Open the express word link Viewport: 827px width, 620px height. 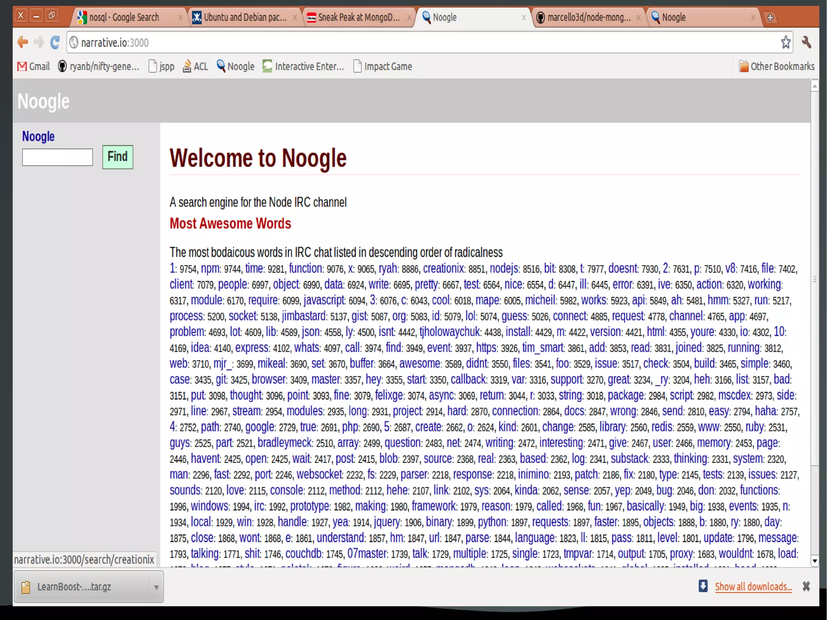click(252, 348)
